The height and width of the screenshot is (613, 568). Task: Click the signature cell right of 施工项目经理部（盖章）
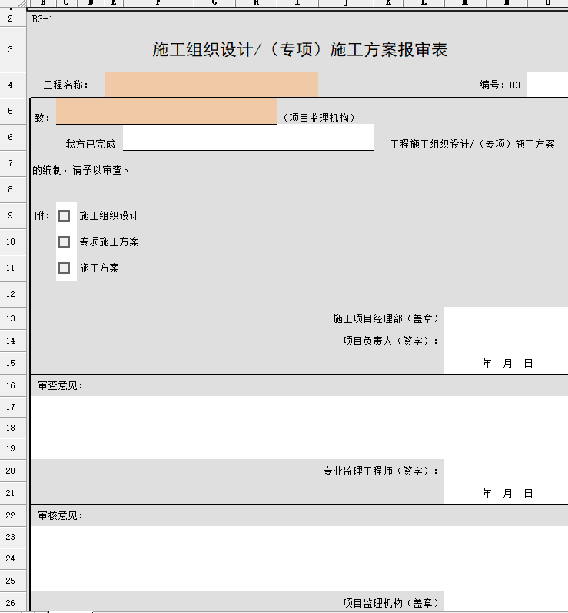click(x=506, y=318)
